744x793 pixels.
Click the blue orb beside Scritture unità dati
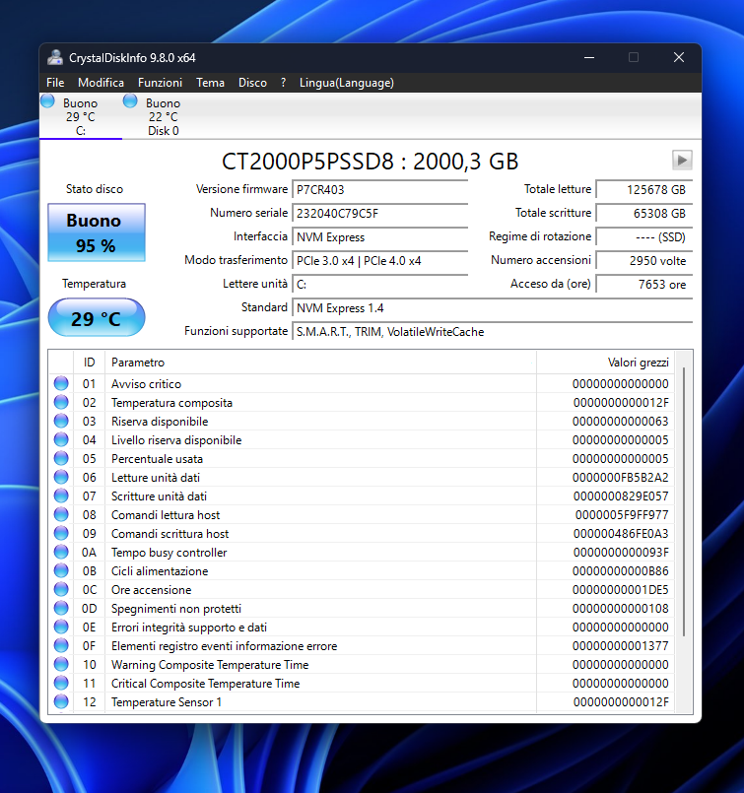pyautogui.click(x=61, y=496)
